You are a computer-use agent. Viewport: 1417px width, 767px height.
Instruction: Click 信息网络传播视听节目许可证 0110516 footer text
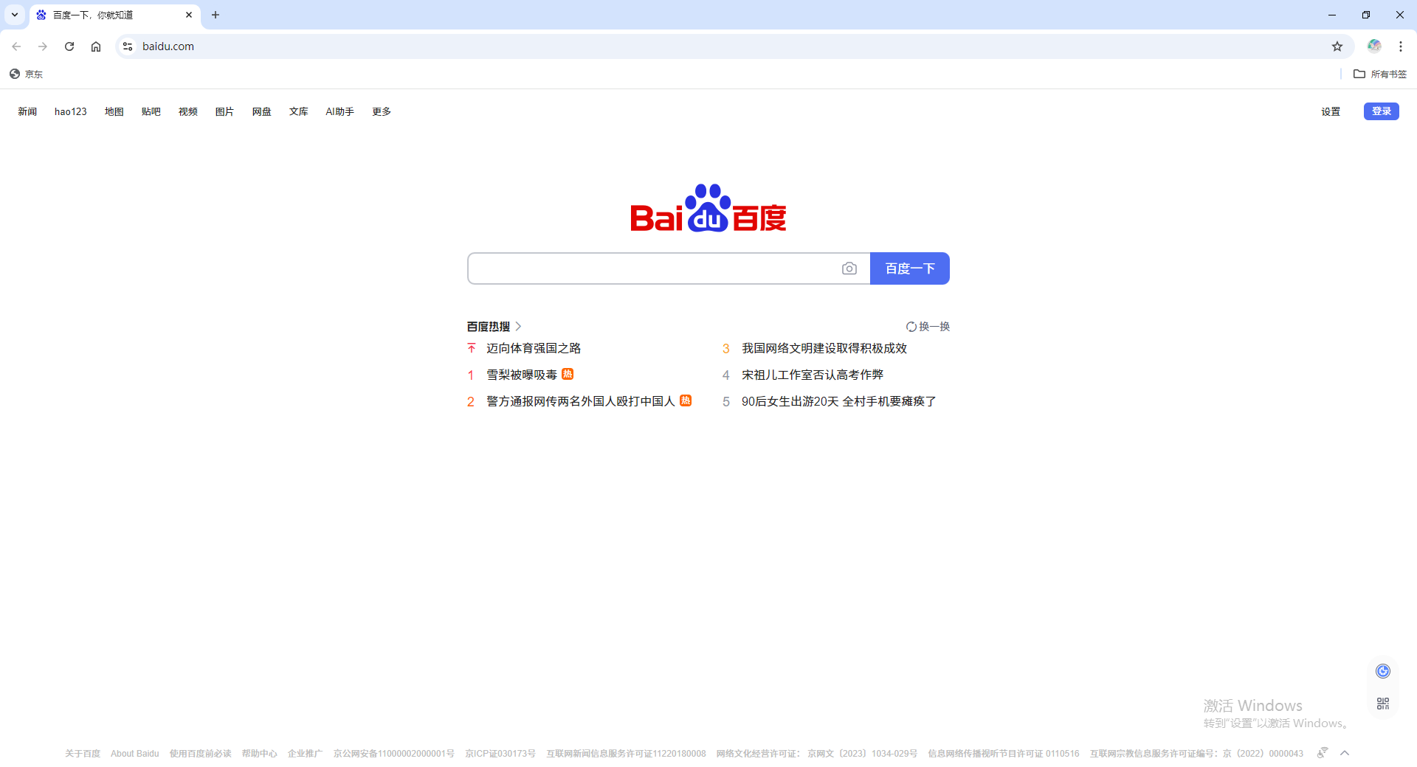coord(1004,754)
